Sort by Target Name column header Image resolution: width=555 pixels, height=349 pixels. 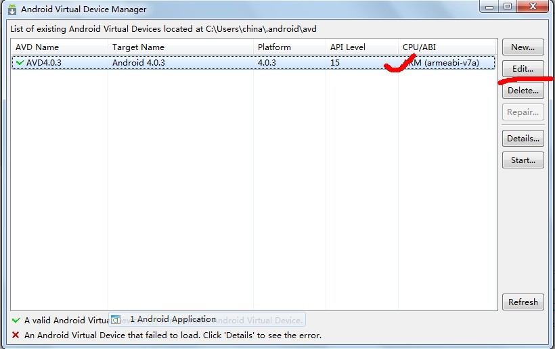(181, 47)
